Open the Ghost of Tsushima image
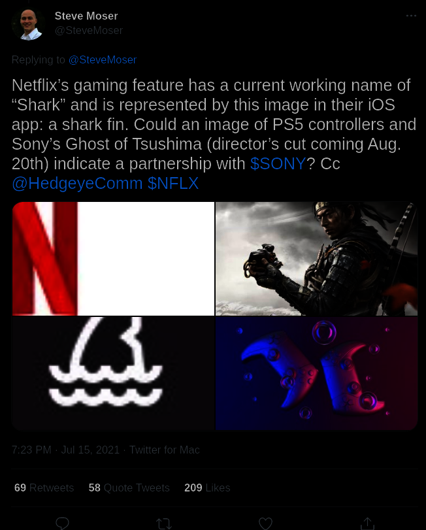The width and height of the screenshot is (426, 530). [316, 259]
